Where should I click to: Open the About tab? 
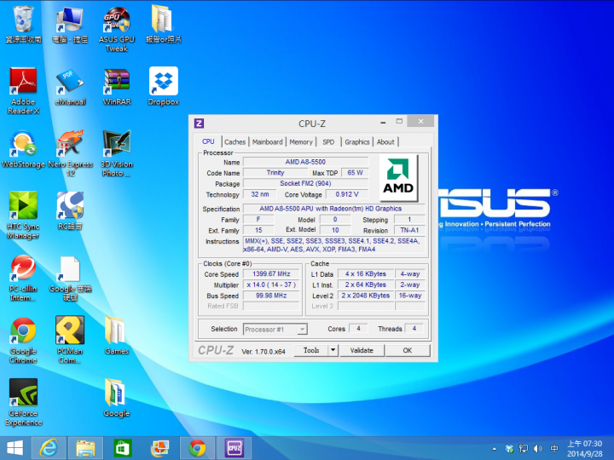tap(385, 142)
